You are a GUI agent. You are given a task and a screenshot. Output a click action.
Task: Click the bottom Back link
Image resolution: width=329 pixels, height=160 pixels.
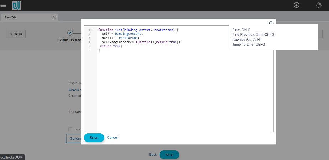coord(153,155)
